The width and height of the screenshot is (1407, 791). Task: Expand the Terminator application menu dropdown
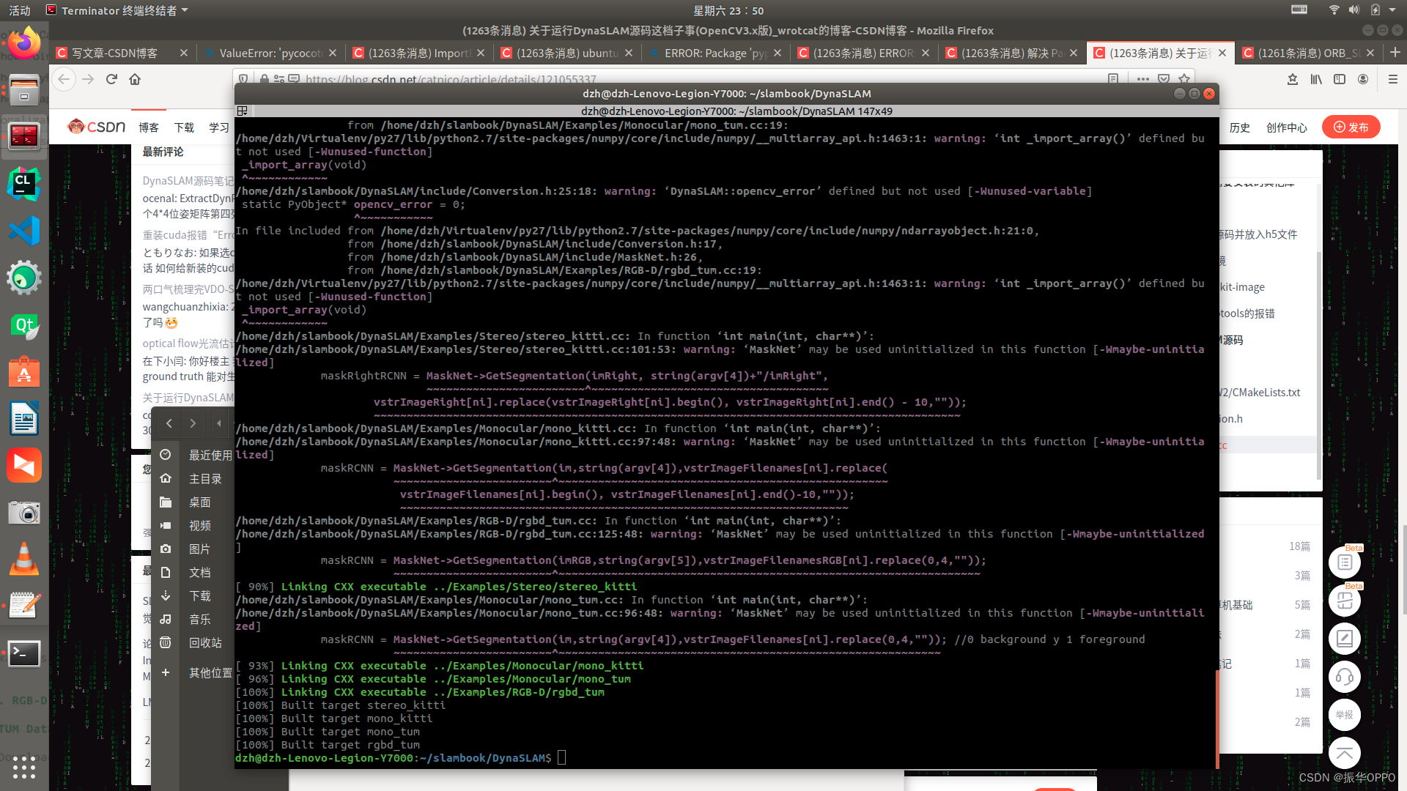click(185, 10)
